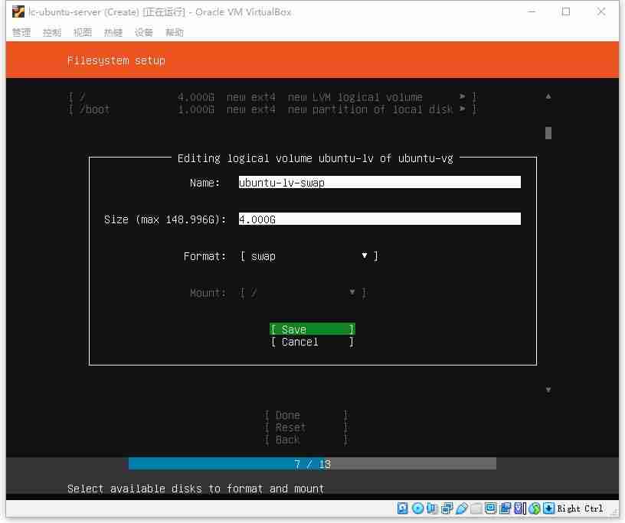Screen dimensions: 625x523
Task: Click the audio status icon
Action: [432, 508]
